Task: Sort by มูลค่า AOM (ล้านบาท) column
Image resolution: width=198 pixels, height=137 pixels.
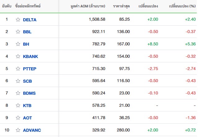Action: point(88,6)
